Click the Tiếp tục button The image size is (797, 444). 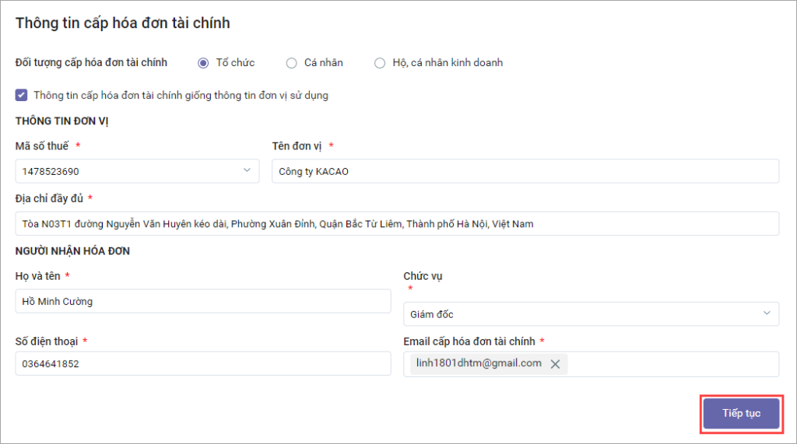point(741,414)
